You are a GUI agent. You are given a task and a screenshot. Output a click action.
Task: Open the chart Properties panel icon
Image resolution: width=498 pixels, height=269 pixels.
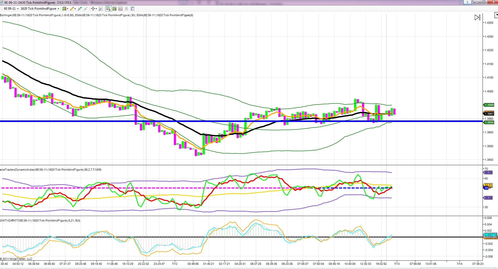132,9
